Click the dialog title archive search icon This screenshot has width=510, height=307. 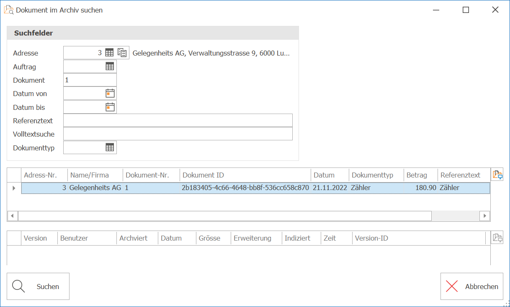coord(9,10)
